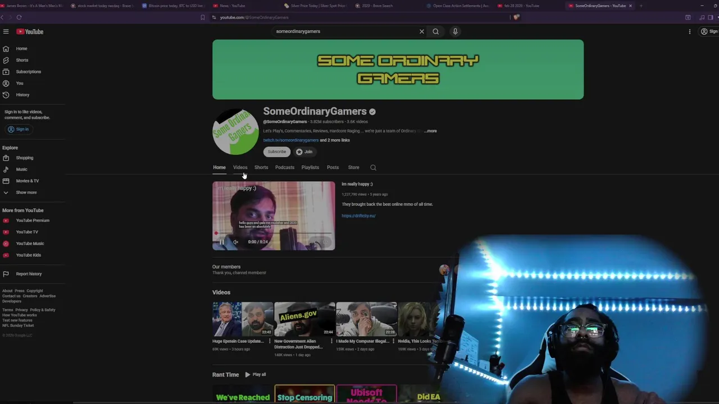
Task: Click the featured video progress bar
Action: [x=274, y=233]
